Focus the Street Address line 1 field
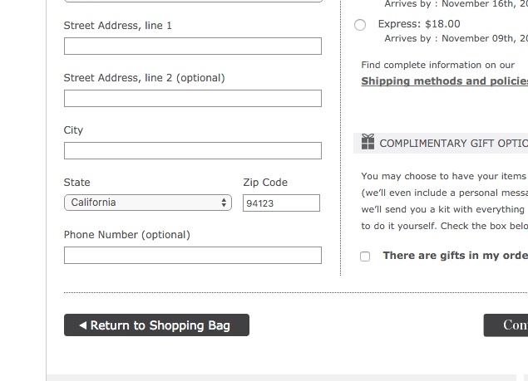The height and width of the screenshot is (381, 528). (192, 46)
